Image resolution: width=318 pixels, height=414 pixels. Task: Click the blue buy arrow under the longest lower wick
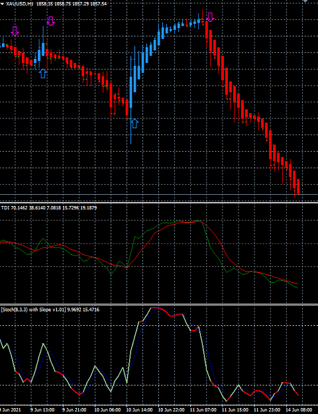pos(134,123)
